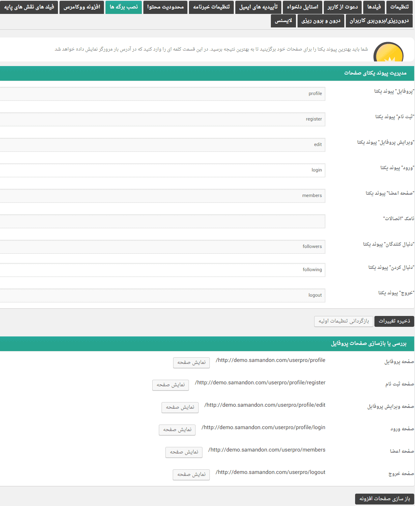Screen dimensions: 415x506
Task: Select the استایل دلخواه tab
Action: tap(303, 7)
